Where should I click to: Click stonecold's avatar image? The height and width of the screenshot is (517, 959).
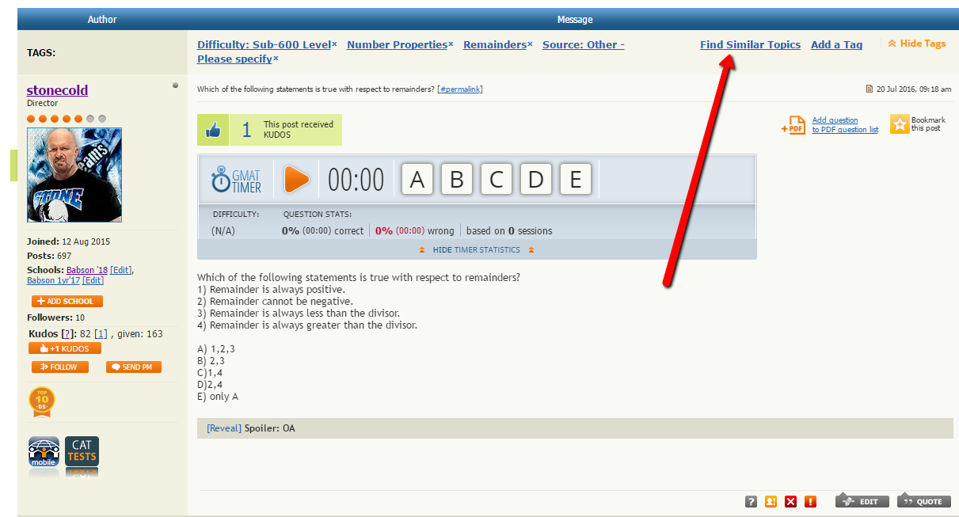pos(74,175)
